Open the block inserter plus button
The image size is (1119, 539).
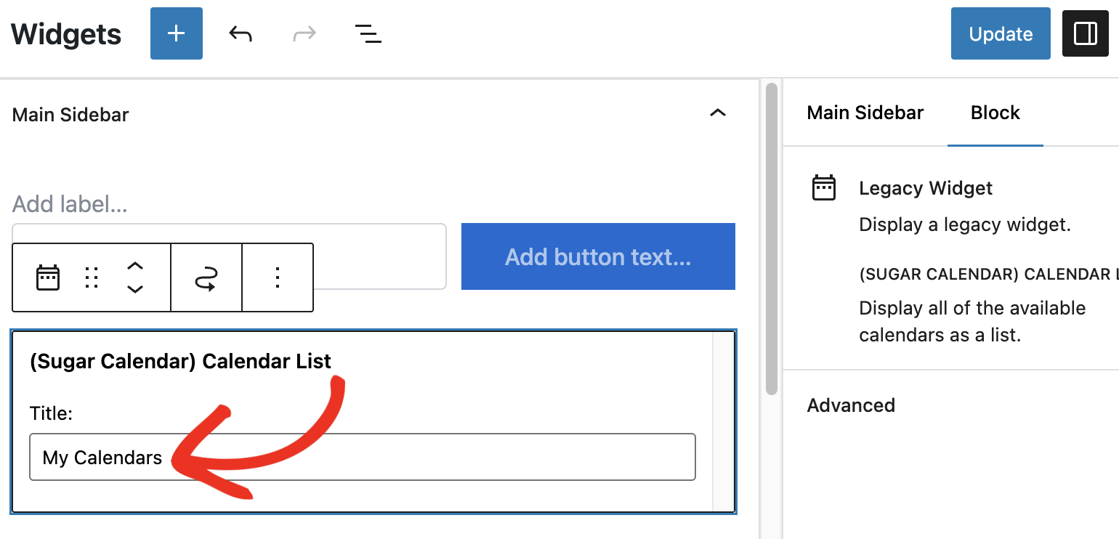click(177, 33)
